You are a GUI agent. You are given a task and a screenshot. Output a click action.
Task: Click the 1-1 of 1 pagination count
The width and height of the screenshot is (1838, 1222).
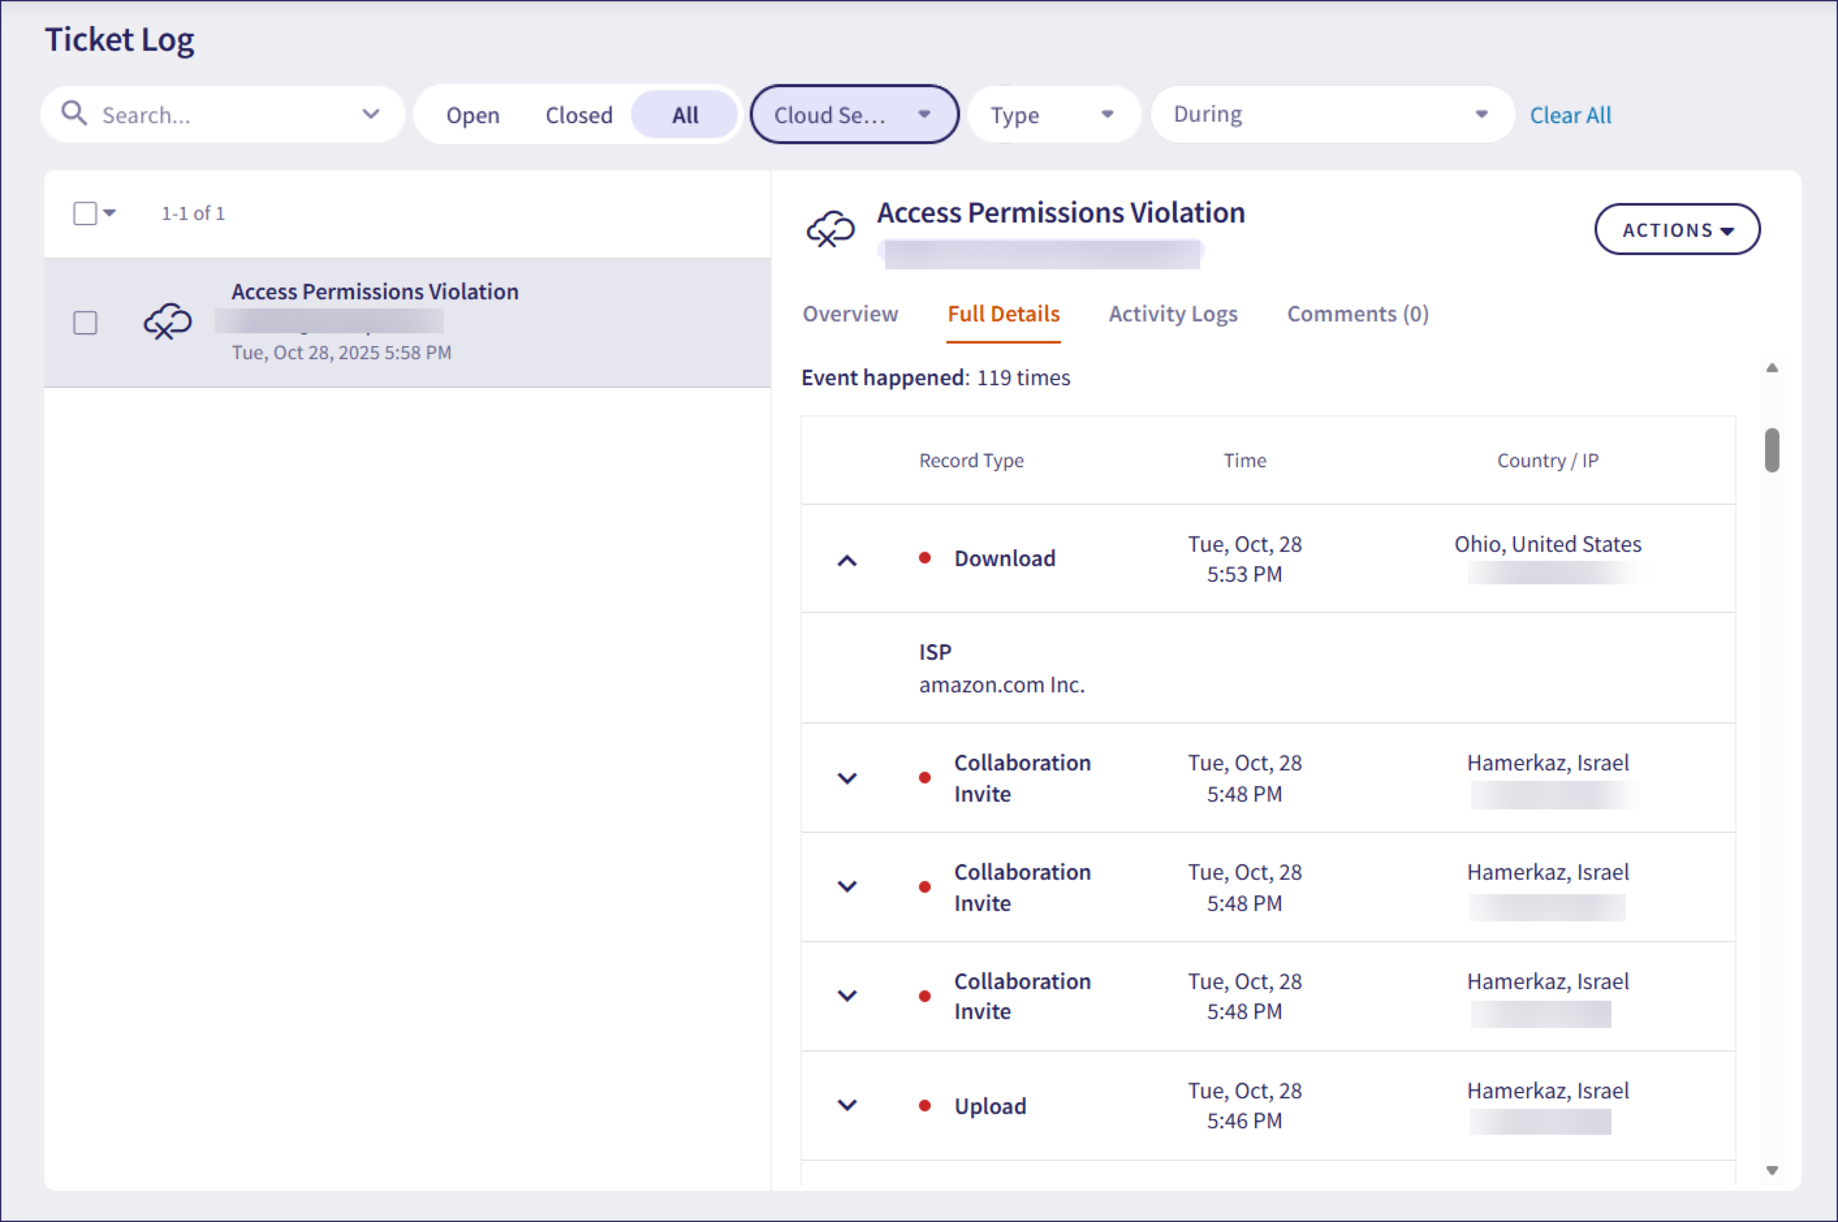(193, 213)
